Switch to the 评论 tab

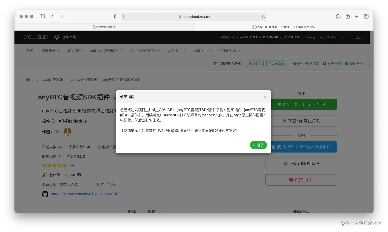point(151,211)
